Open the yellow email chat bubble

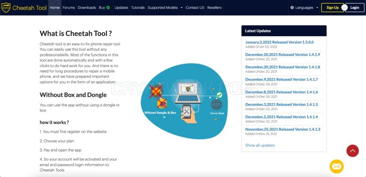click(x=336, y=166)
